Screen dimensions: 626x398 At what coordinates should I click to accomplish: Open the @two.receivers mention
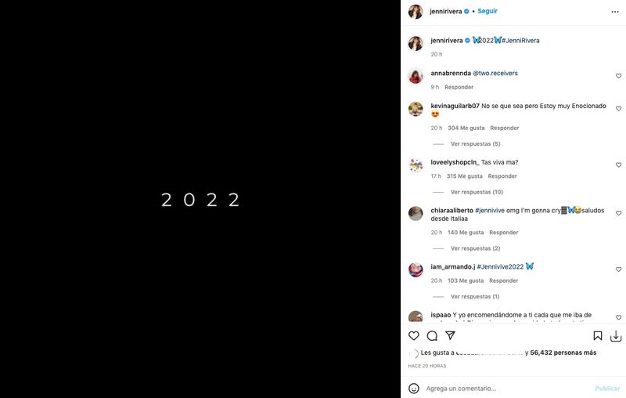pyautogui.click(x=495, y=73)
